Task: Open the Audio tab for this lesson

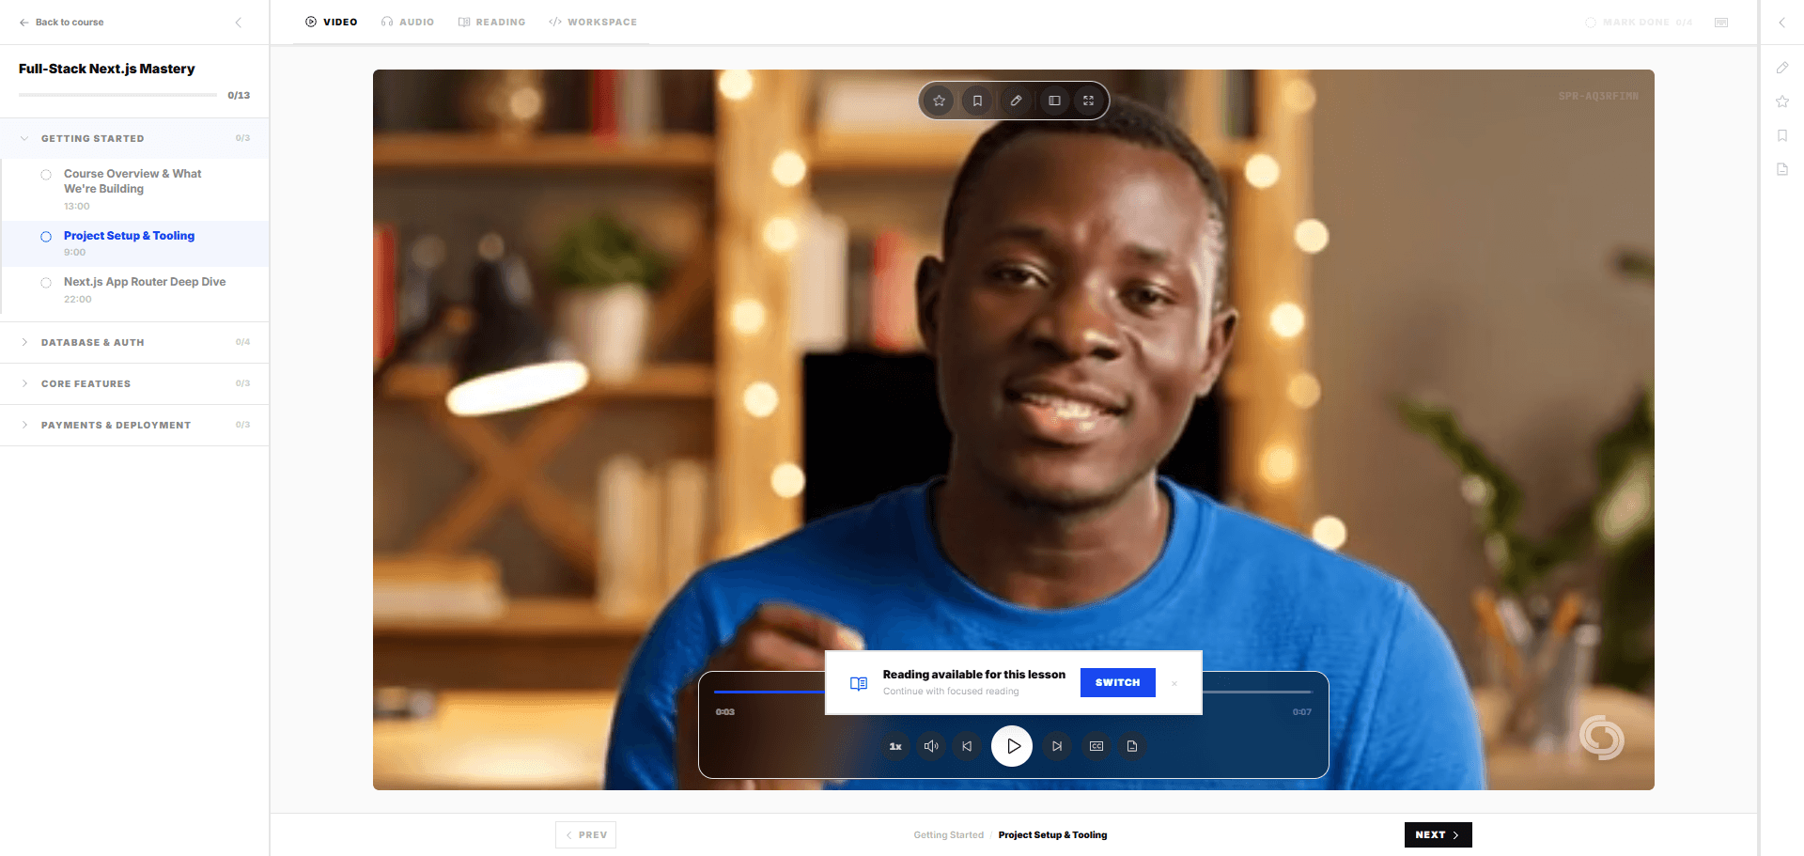Action: 408,22
